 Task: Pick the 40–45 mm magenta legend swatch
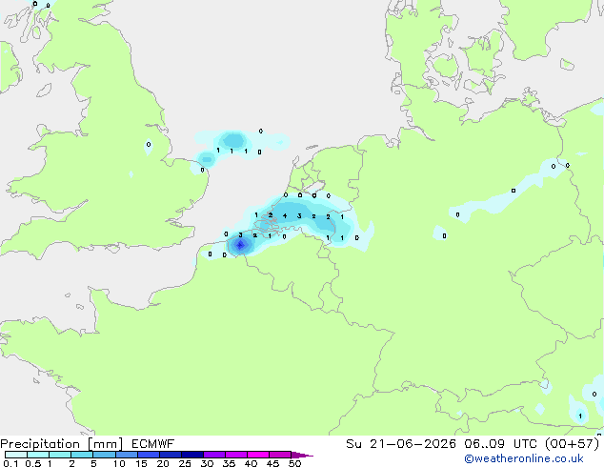(258, 455)
